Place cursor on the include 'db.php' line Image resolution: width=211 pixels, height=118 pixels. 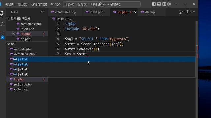[x=82, y=29]
